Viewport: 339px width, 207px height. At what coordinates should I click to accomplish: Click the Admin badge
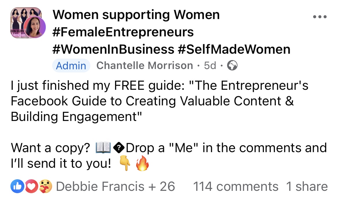(71, 66)
